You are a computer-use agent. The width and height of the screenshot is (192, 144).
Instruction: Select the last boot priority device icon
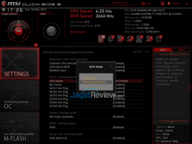coord(159,39)
